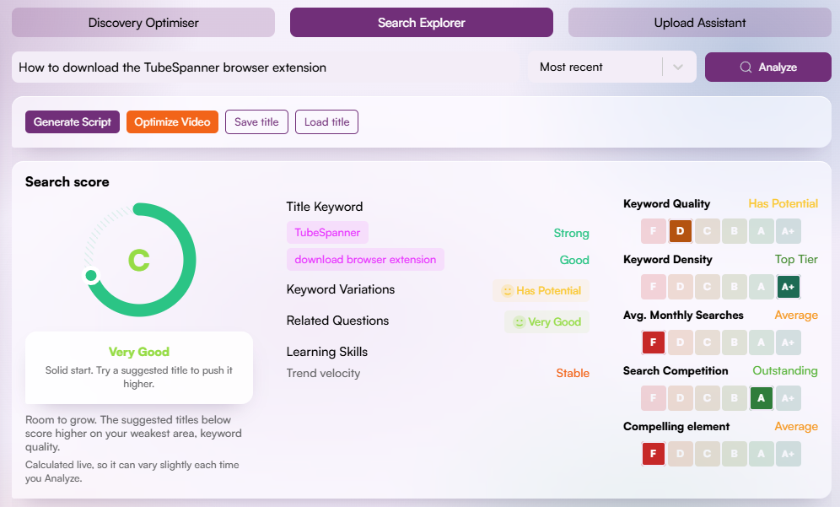Click the Very Good related questions badge

coord(547,321)
